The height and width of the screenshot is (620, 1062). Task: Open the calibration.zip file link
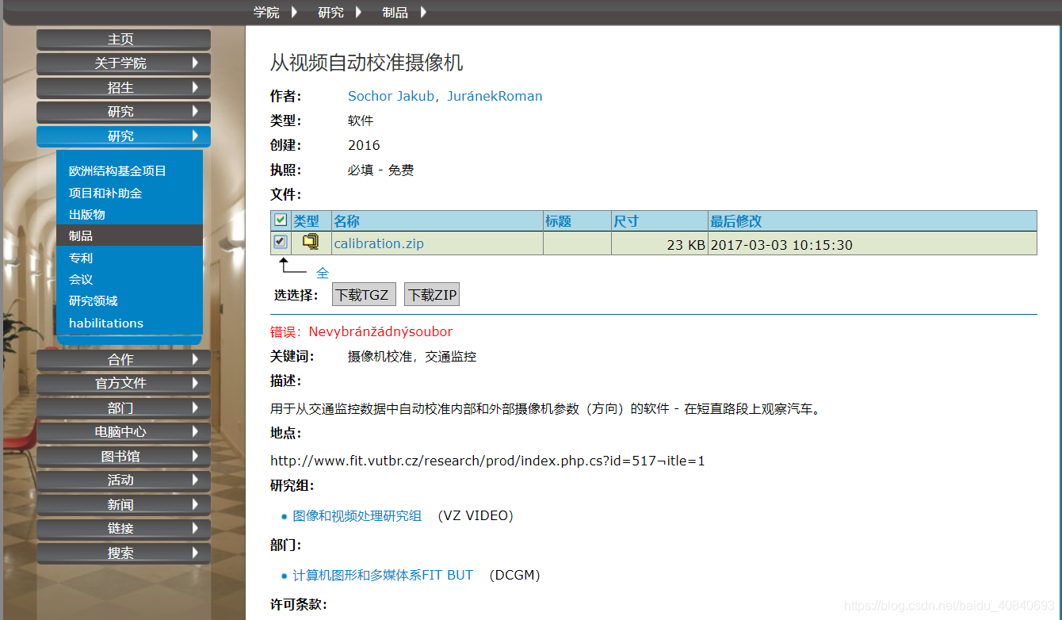click(x=378, y=243)
